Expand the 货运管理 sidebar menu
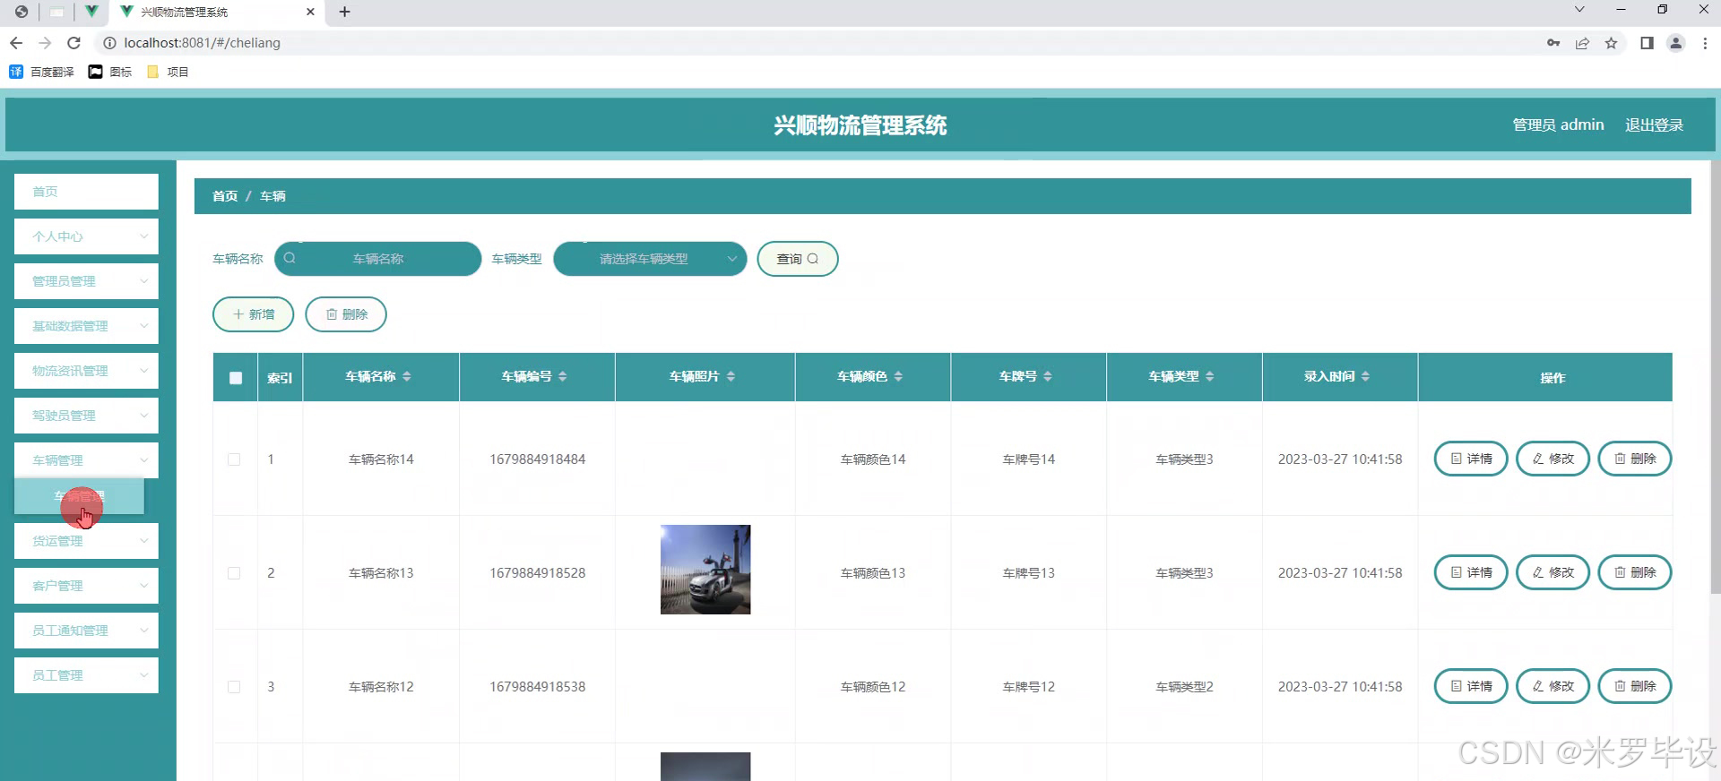1721x781 pixels. click(86, 541)
